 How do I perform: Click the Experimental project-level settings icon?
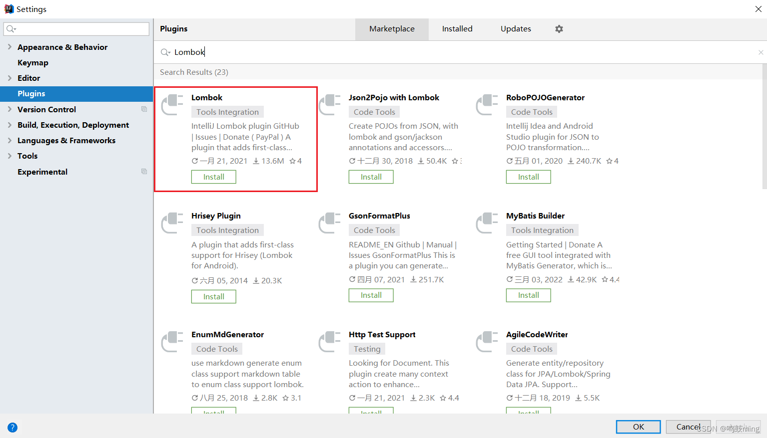click(144, 172)
